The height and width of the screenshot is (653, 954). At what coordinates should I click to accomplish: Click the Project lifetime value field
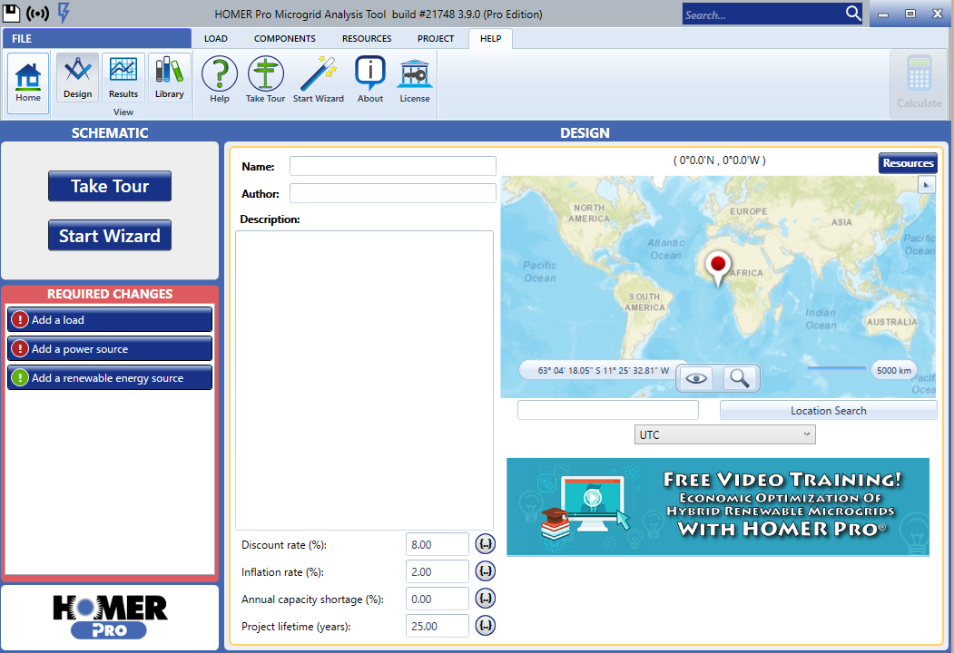click(x=437, y=626)
